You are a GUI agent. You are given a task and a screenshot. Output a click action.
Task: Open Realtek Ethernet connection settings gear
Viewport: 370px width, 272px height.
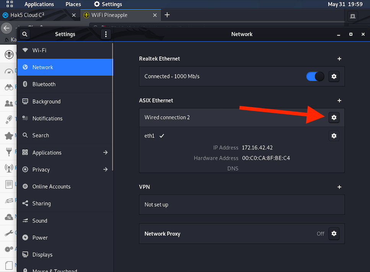pyautogui.click(x=334, y=77)
